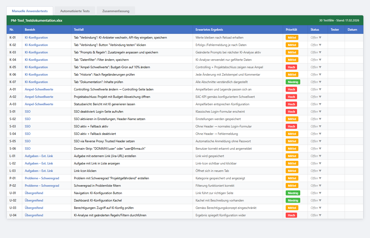The image size is (370, 238).
Task: Click the Übergreifend link in row U-03
Action: 34,208
